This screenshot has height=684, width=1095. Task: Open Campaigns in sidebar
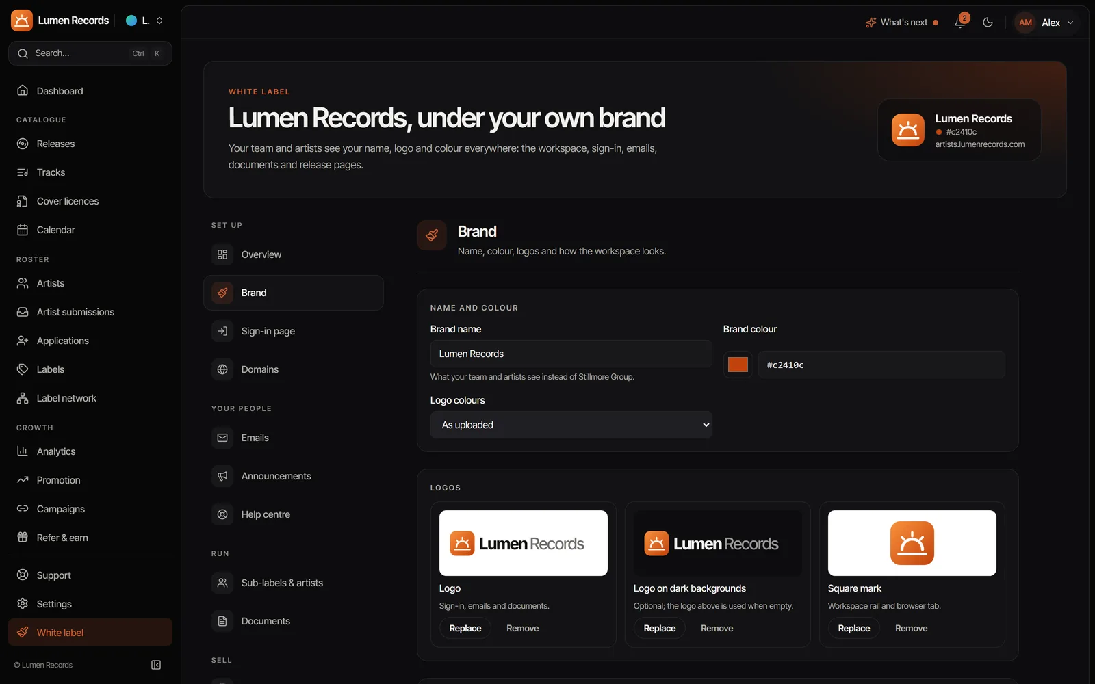(90, 509)
